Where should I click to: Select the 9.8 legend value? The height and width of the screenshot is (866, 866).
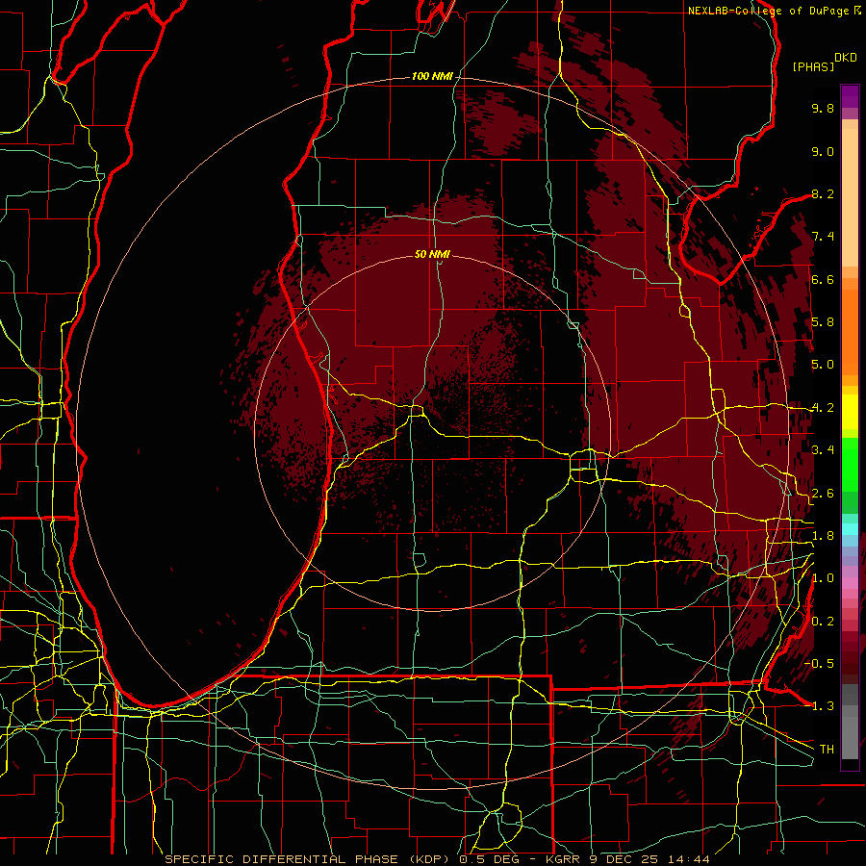pyautogui.click(x=823, y=108)
